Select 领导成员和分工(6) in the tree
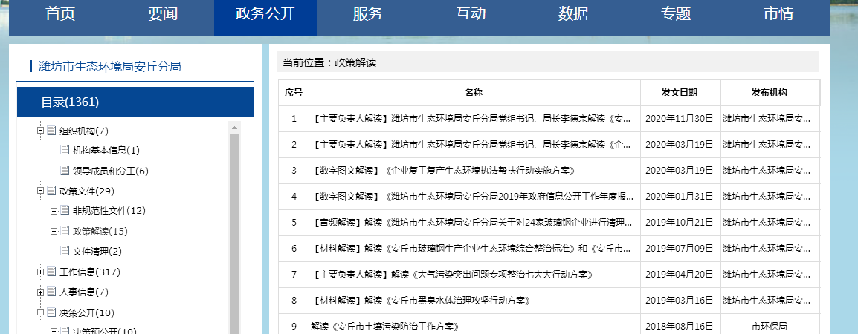Screen dimensions: 858x334 111,171
